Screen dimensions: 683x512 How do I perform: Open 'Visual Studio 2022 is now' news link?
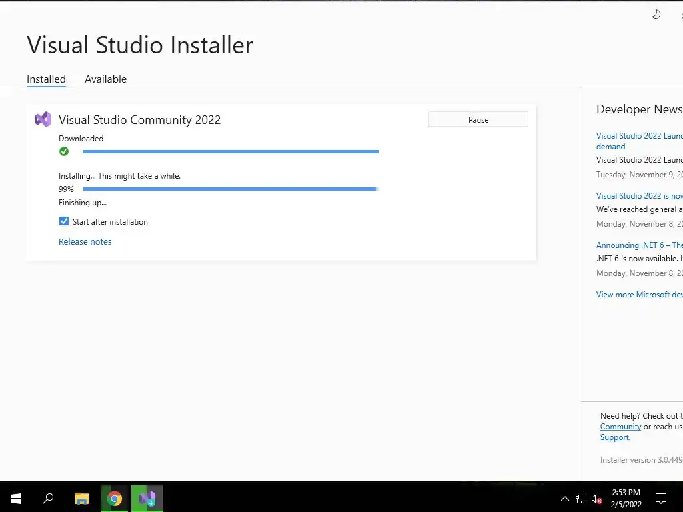tap(639, 196)
